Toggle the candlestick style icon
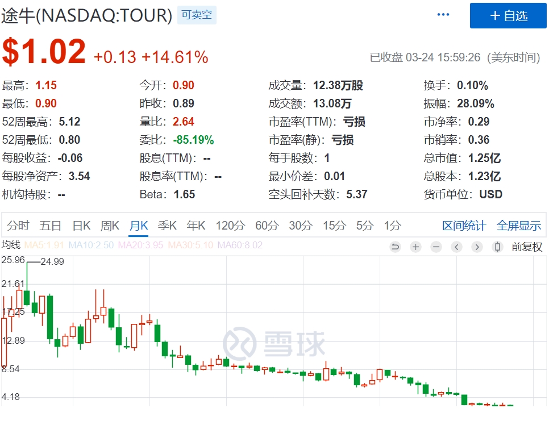 coord(497,247)
